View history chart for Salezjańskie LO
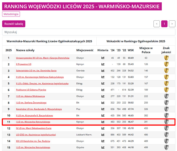Screen dimensions: 177x151 pos(103,71)
